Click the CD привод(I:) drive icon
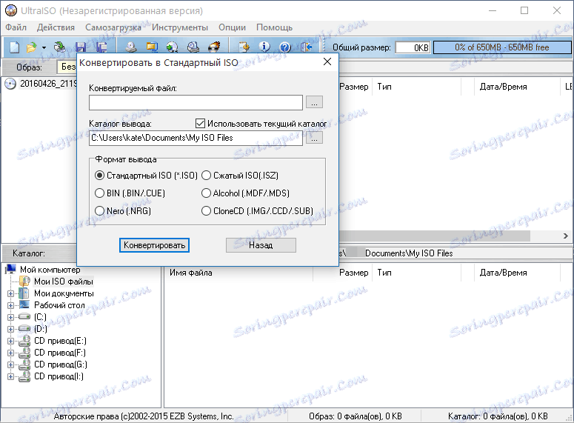574x423 pixels. pyautogui.click(x=24, y=376)
